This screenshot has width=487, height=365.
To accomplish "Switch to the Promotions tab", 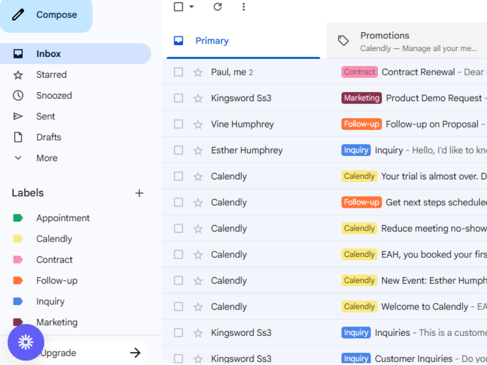I will [407, 41].
